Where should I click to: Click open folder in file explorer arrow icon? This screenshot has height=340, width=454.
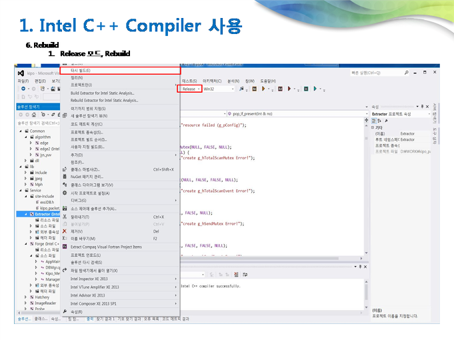click(x=65, y=270)
